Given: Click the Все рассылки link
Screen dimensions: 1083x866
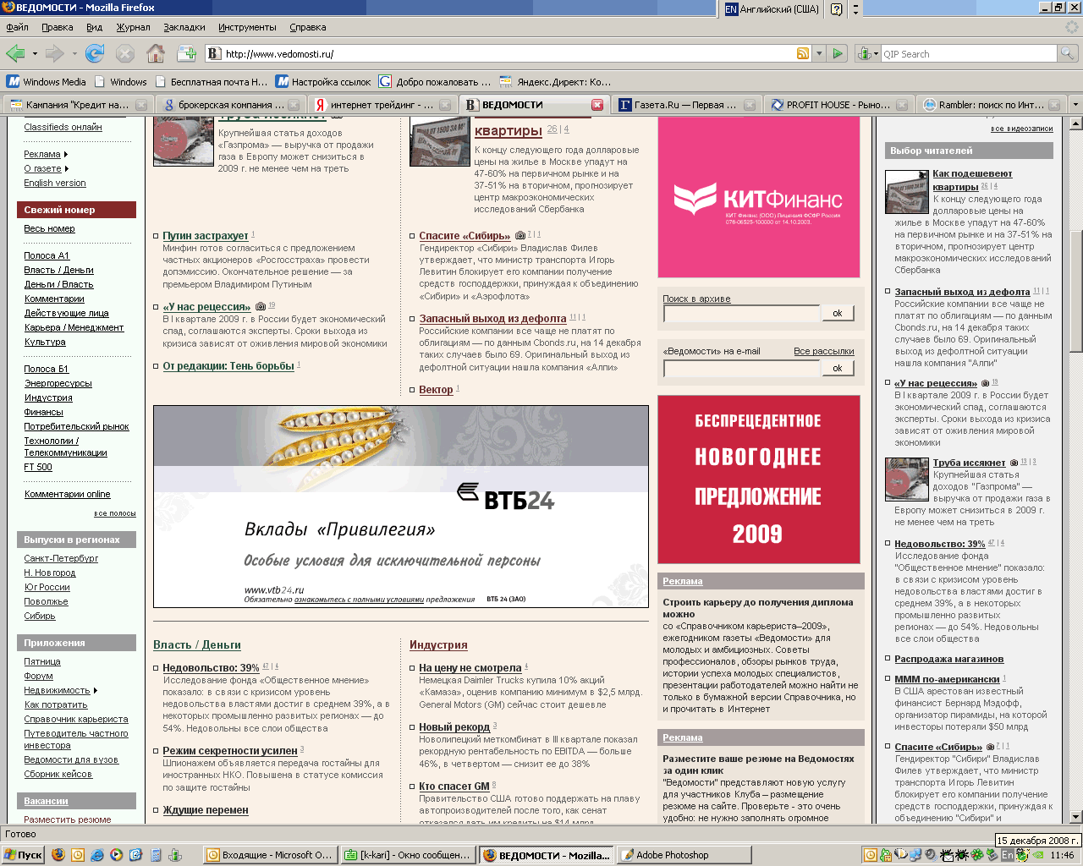Looking at the screenshot, I should 823,351.
